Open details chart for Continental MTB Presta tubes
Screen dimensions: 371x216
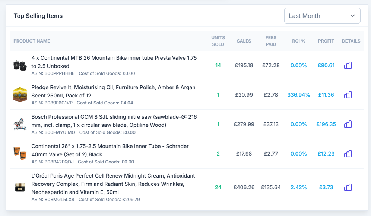(348, 65)
